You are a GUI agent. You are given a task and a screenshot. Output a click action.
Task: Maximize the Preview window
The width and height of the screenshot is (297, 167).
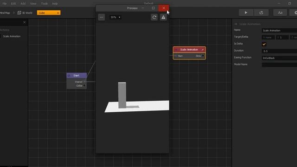pyautogui.click(x=153, y=8)
